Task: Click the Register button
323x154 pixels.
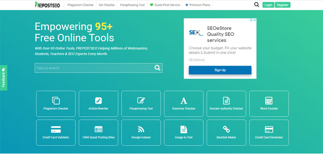Action: coord(282,5)
